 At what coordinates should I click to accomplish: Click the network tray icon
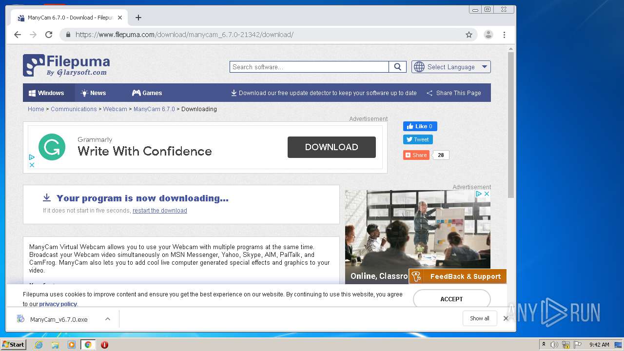click(x=566, y=345)
